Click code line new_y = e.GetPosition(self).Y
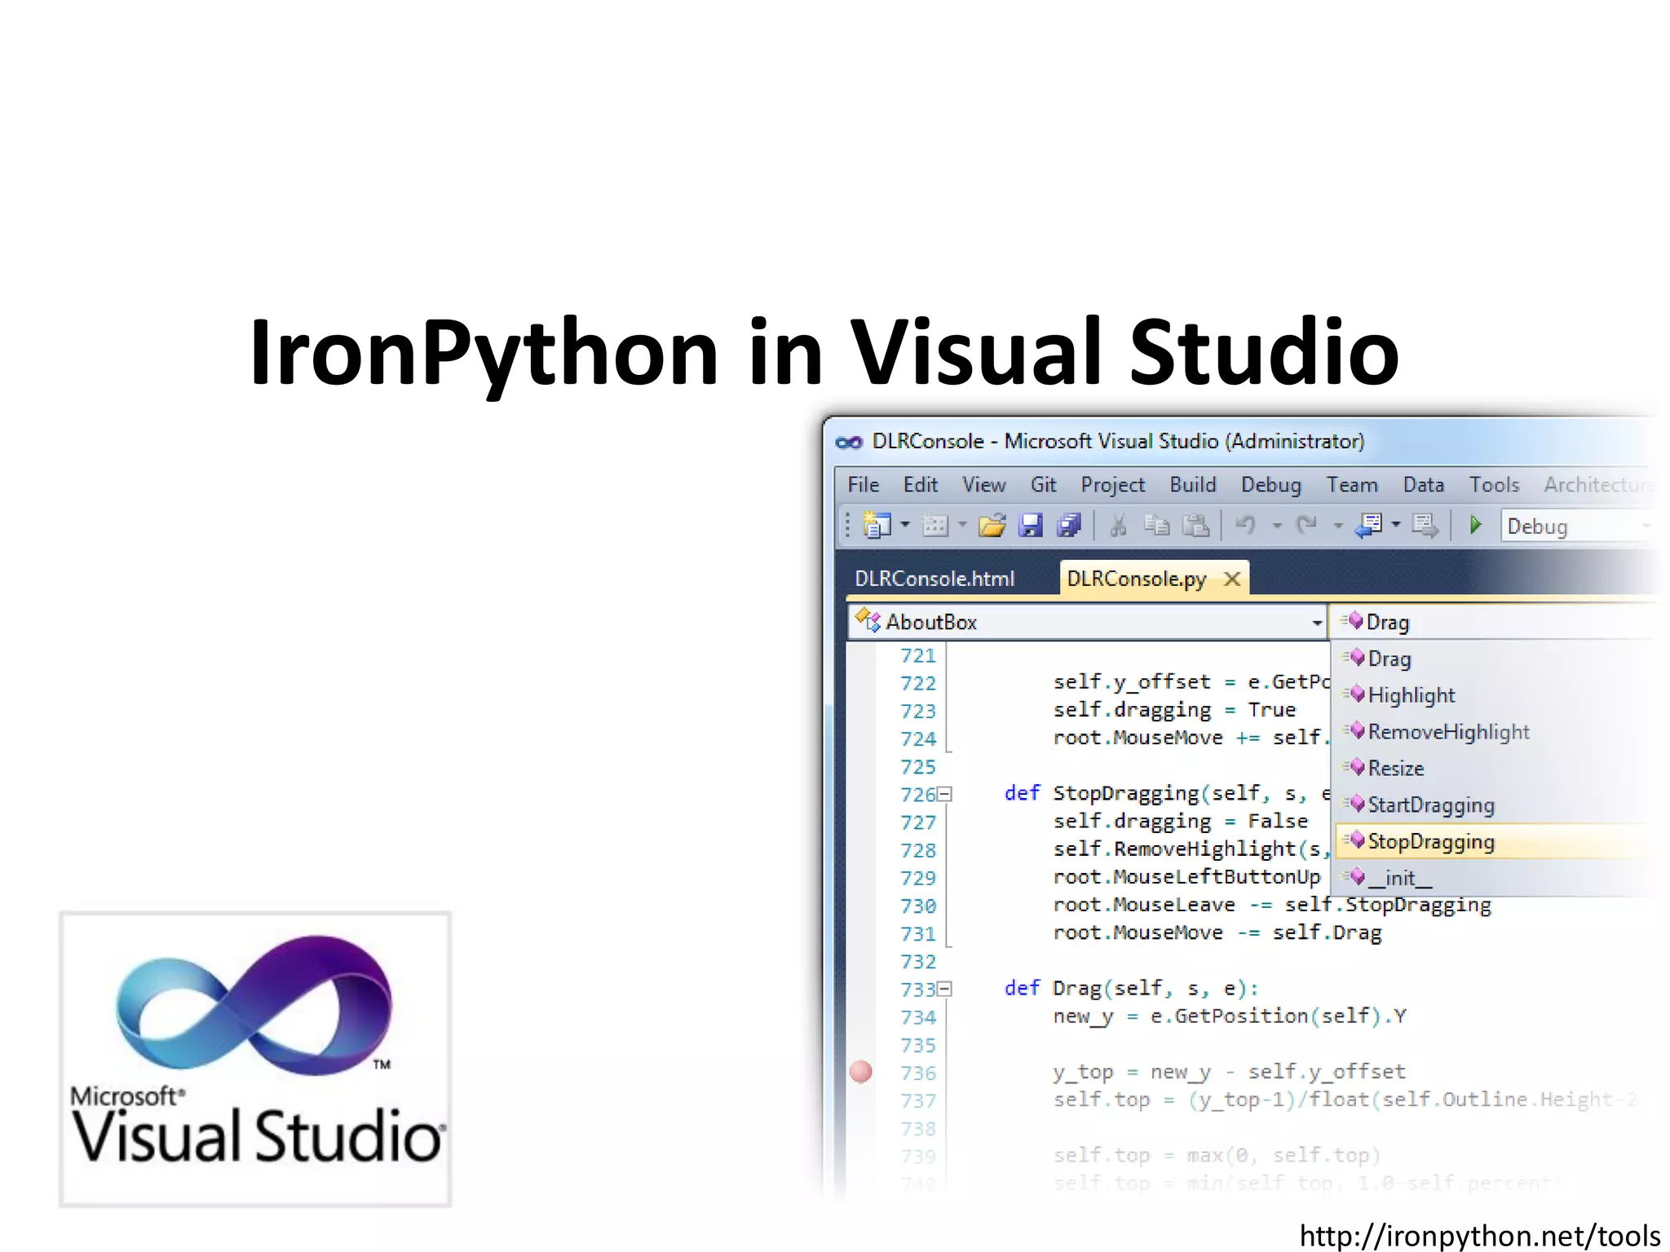 1230,1016
